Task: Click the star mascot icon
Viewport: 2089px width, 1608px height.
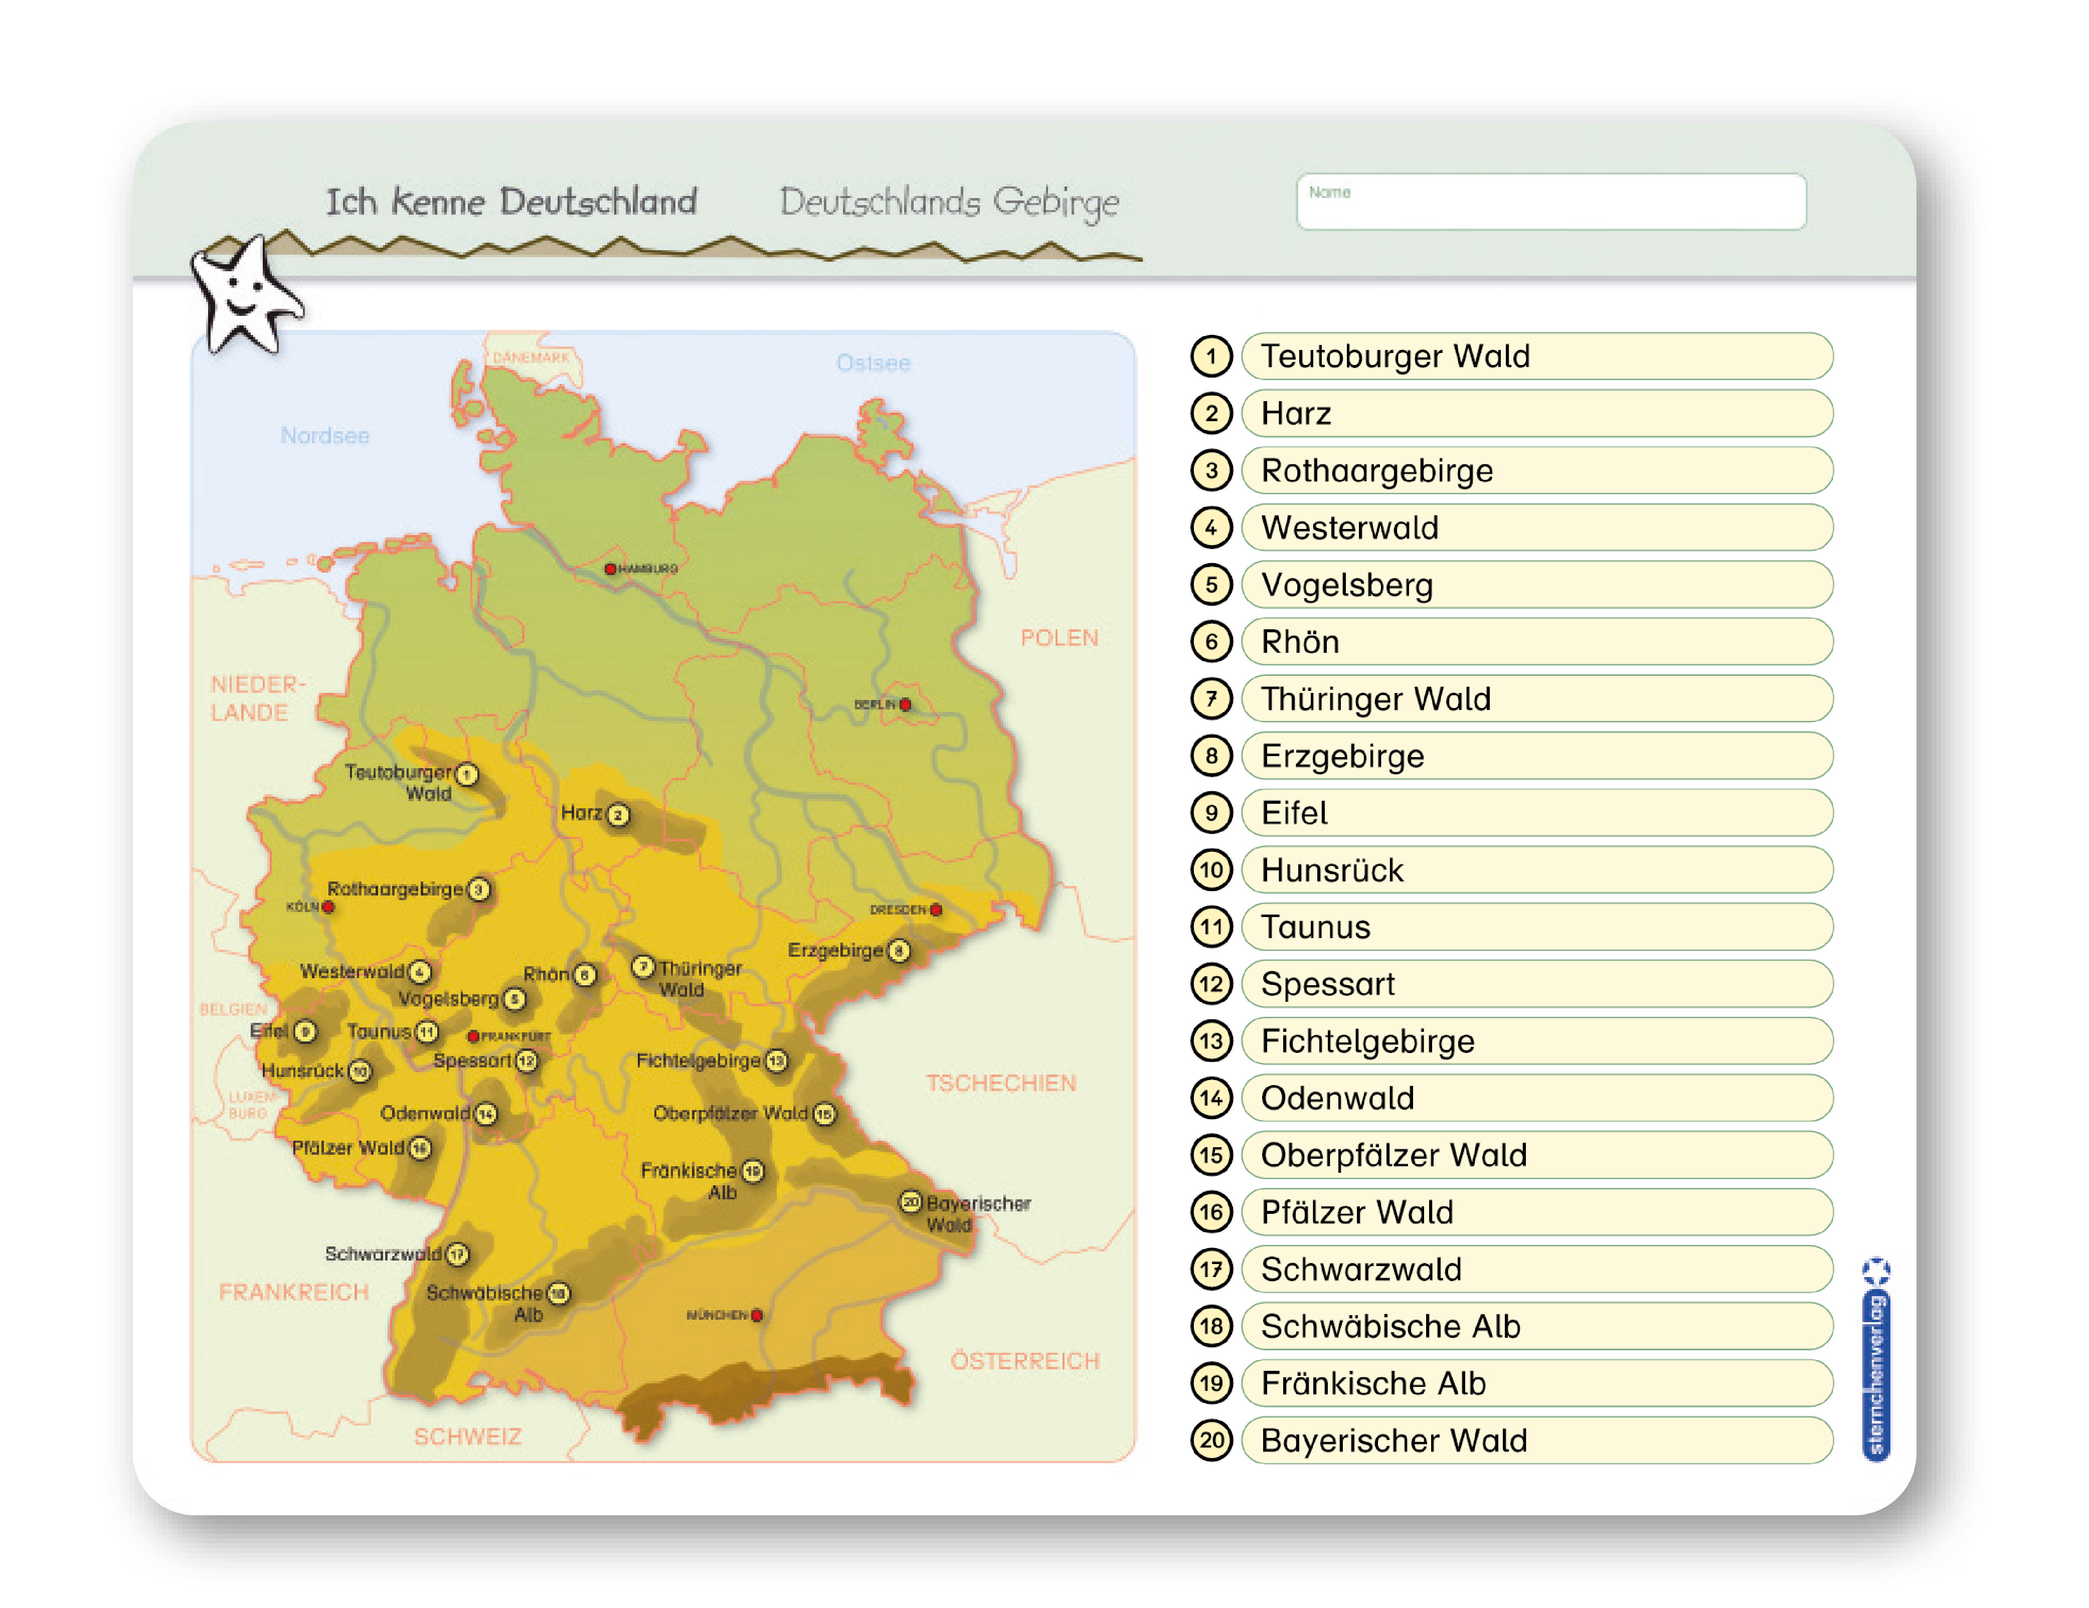Action: (244, 294)
